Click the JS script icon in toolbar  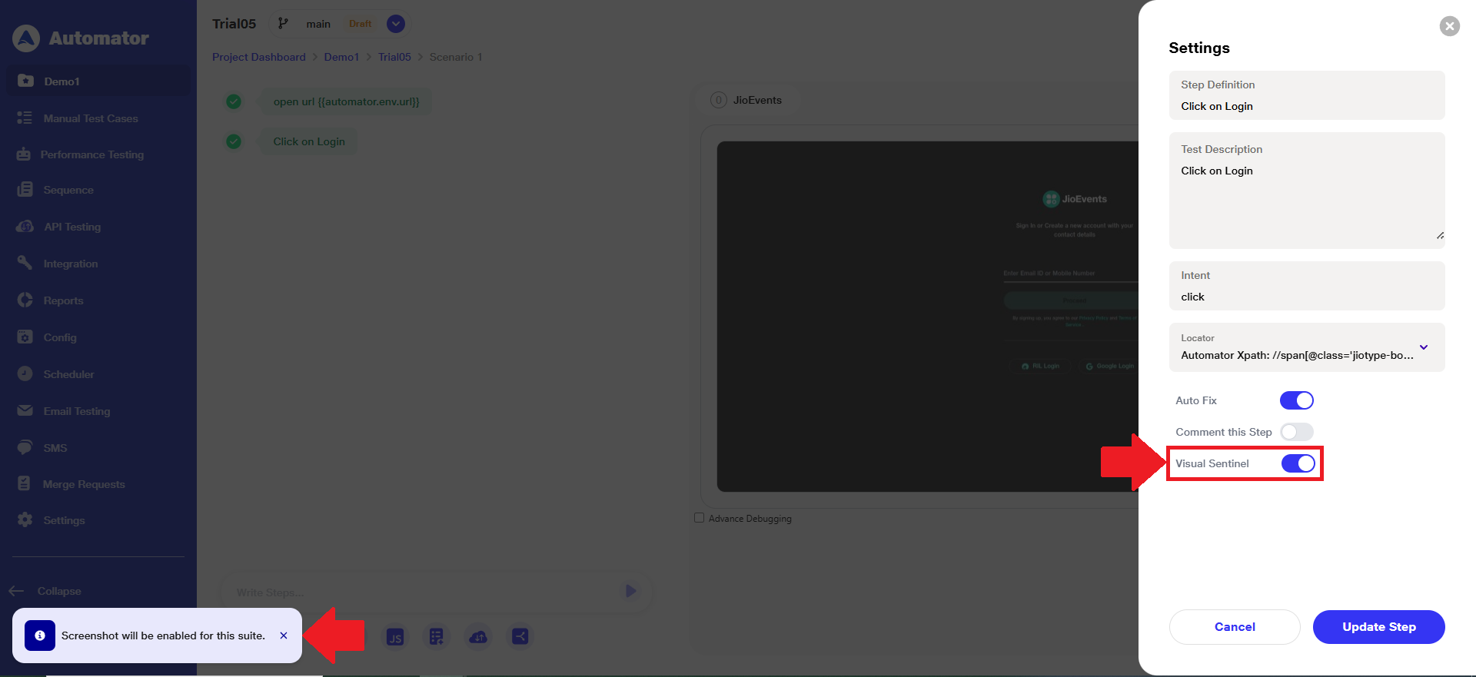(395, 637)
